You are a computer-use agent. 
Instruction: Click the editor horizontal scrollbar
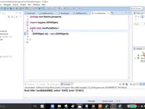(78, 80)
